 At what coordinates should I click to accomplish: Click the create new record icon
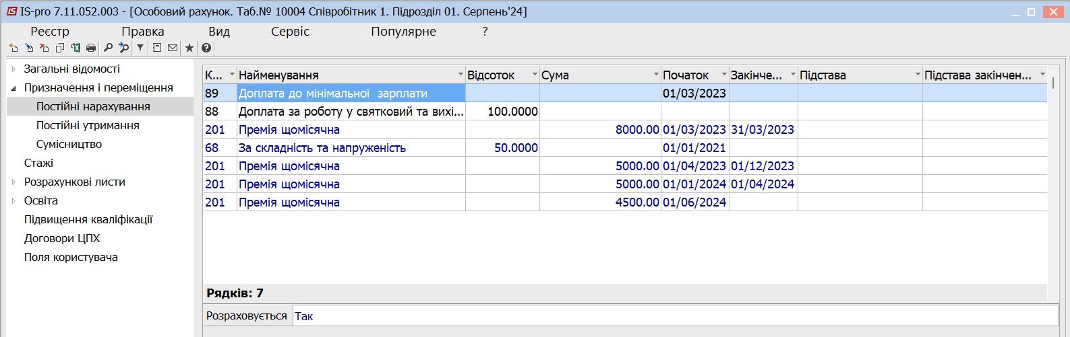coord(13,48)
